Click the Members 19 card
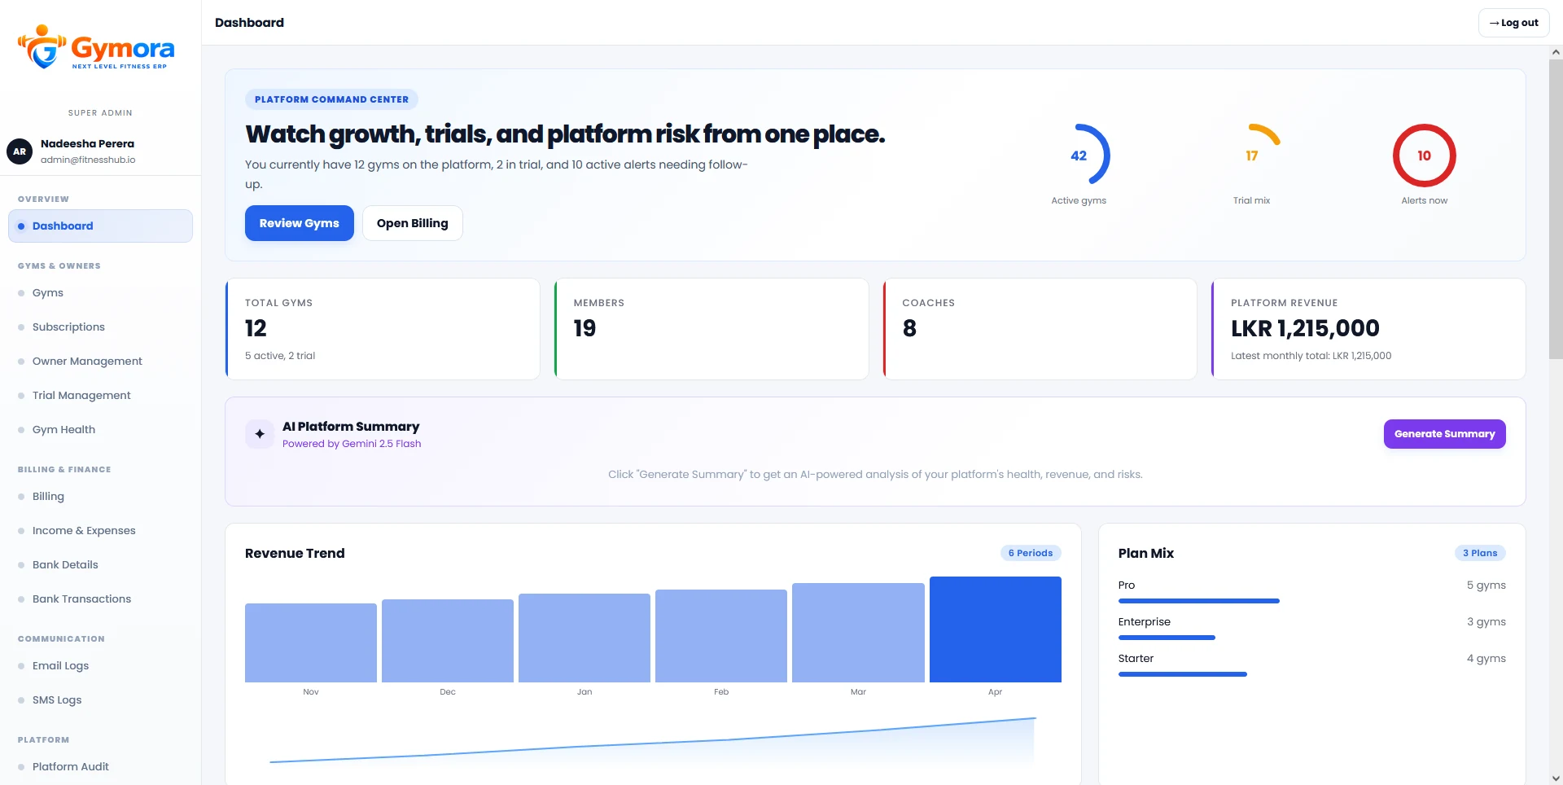This screenshot has height=785, width=1563. (x=711, y=329)
